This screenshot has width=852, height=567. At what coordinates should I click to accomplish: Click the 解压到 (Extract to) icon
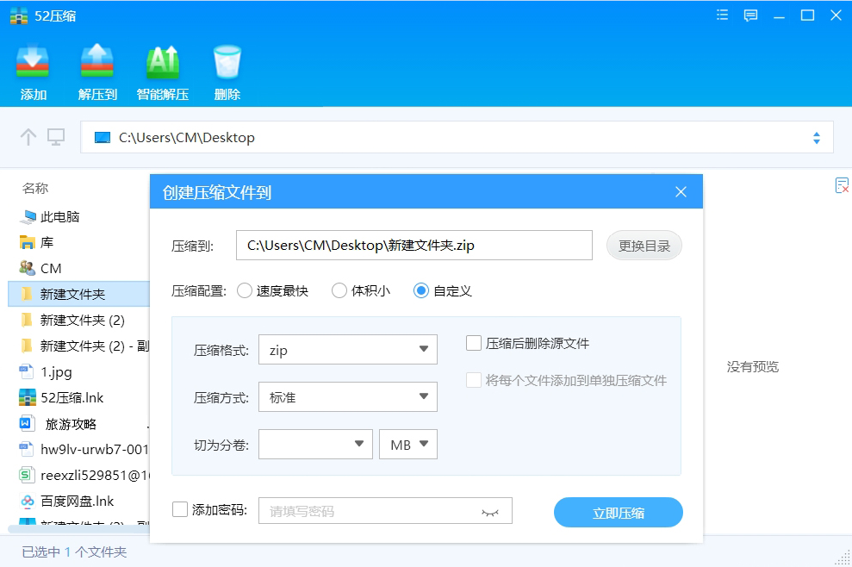[97, 62]
